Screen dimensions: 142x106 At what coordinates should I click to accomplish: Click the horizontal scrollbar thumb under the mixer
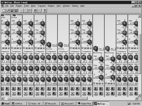coord(47,98)
